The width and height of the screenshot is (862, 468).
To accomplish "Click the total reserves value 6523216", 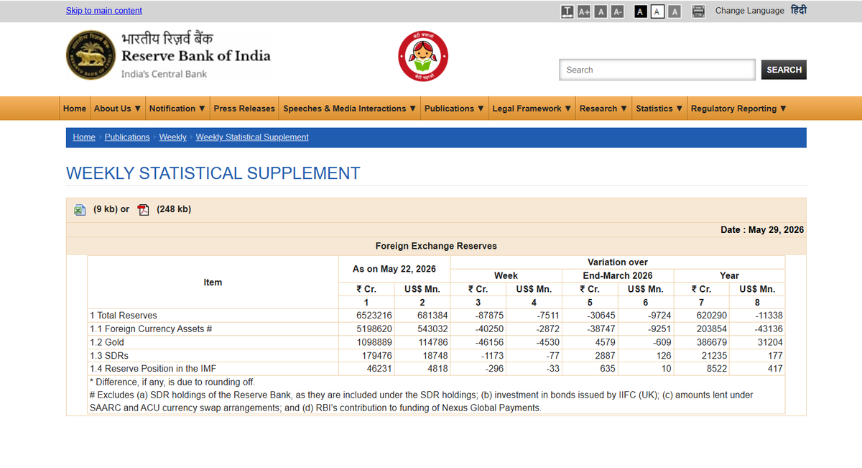I will [374, 316].
